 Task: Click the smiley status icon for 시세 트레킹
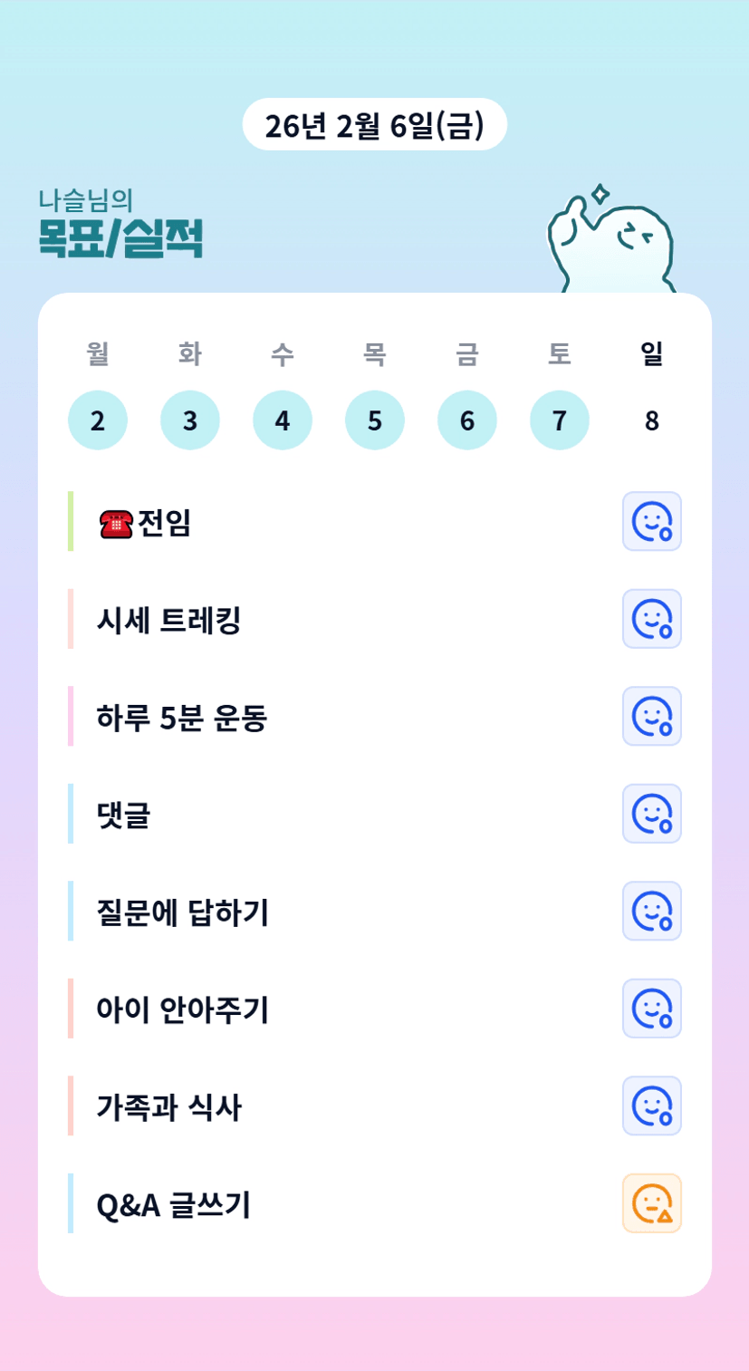(x=651, y=619)
